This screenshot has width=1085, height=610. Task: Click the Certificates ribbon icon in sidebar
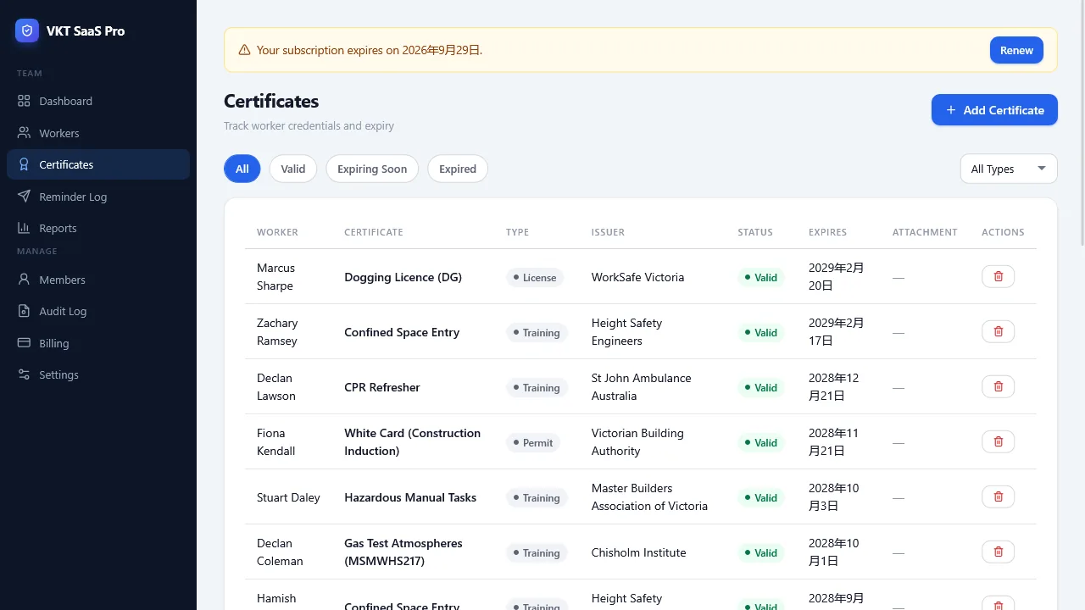[x=24, y=164]
